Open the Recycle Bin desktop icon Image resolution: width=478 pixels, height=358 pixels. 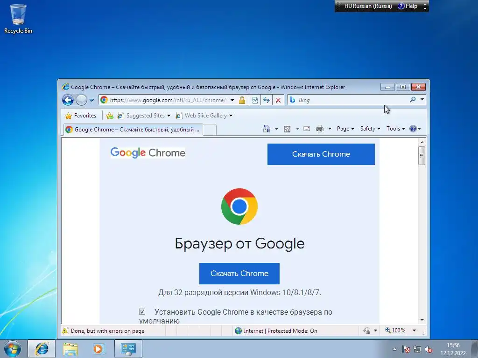[x=18, y=19]
